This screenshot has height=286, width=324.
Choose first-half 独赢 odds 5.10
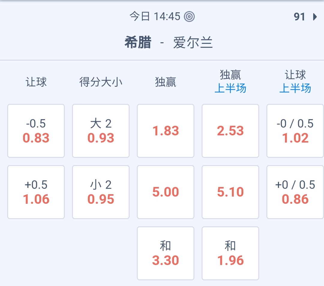point(230,192)
